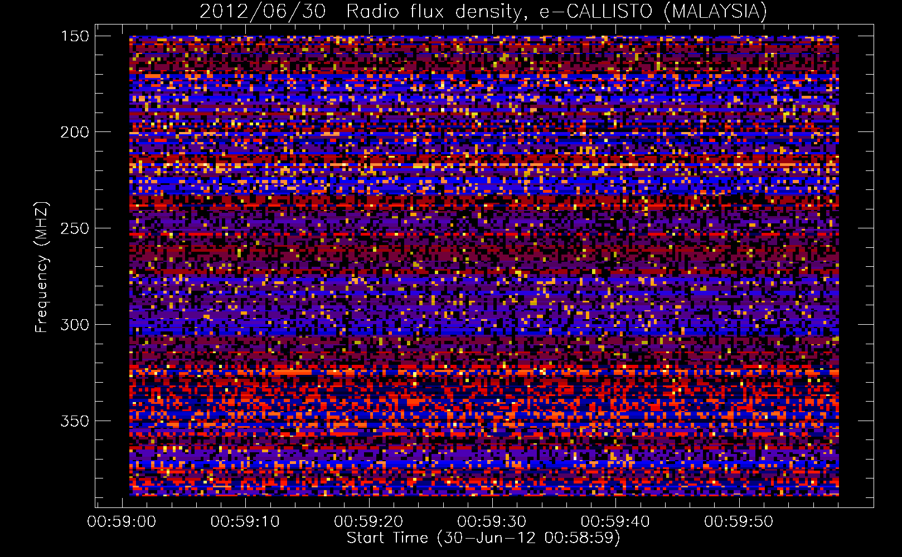Screen dimensions: 902x557
Task: Click the 'Start Time (30-Jun-12 00:58:59)' label
Action: click(483, 538)
